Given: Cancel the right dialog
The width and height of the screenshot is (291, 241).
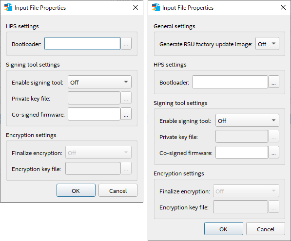Looking at the screenshot, I should 266,229.
